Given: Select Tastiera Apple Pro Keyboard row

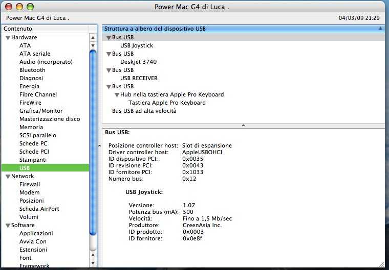Looking at the screenshot, I should pos(167,103).
